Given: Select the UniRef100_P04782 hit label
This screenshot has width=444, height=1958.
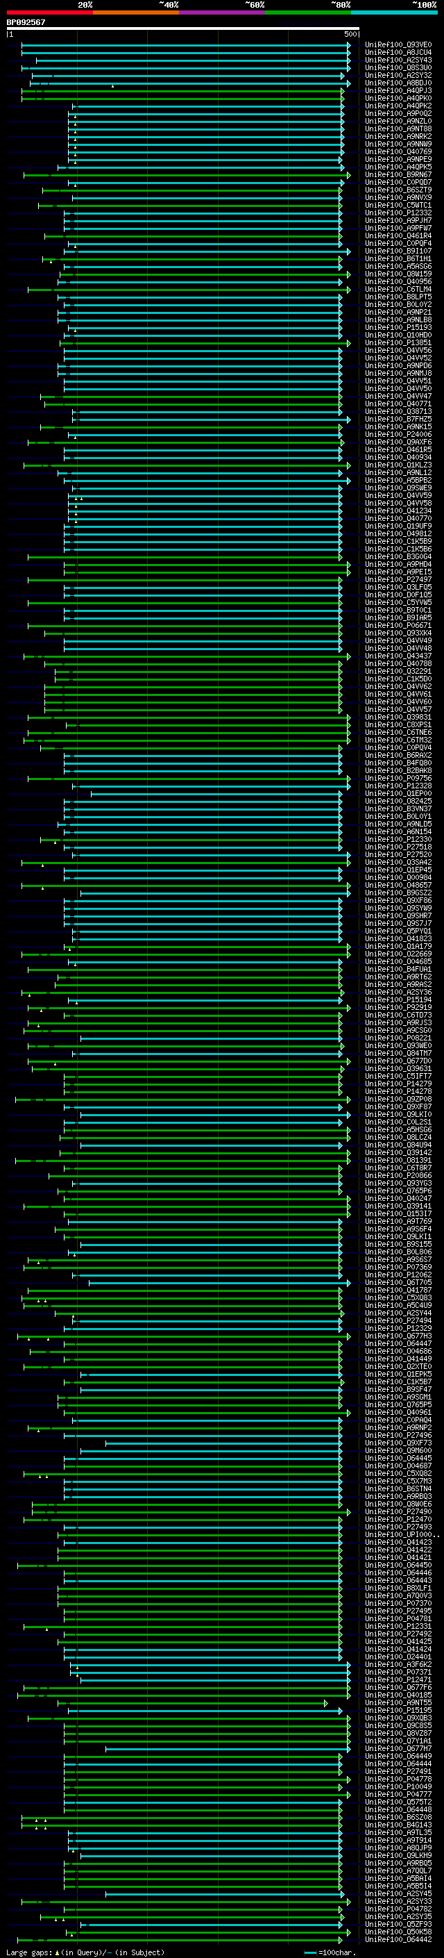Looking at the screenshot, I should tap(398, 1909).
